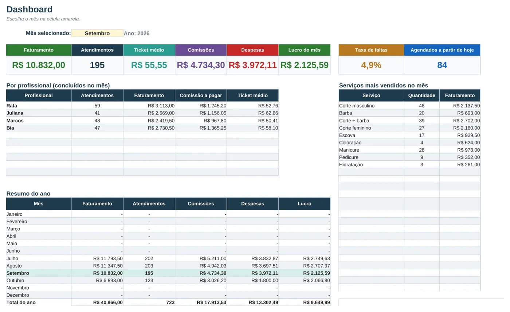Select the "Serviço" column header

(x=371, y=95)
